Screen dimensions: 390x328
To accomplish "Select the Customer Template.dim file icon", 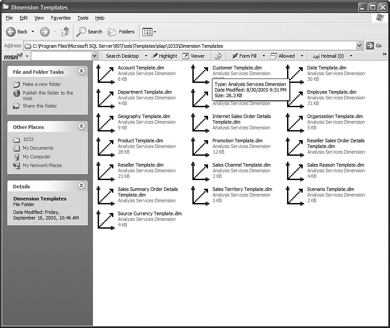I will (200, 74).
